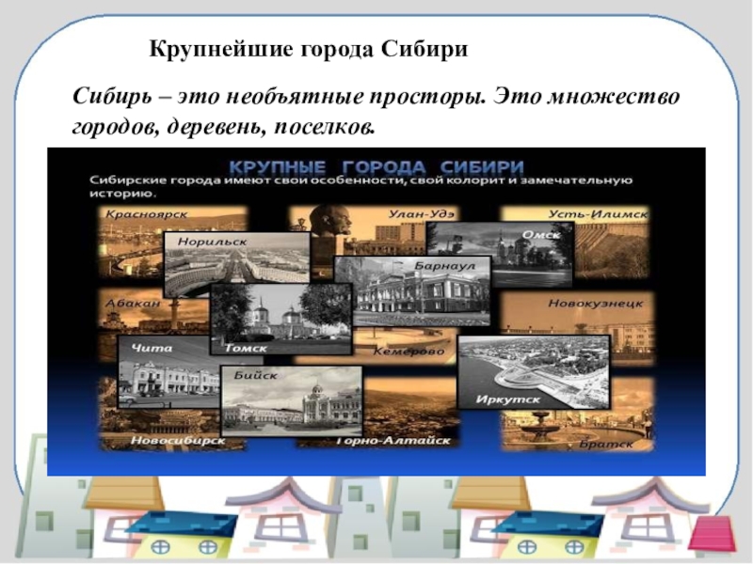The width and height of the screenshot is (753, 564).
Task: Click the italic line 'городов, деревень, поселков.'
Action: click(x=223, y=128)
